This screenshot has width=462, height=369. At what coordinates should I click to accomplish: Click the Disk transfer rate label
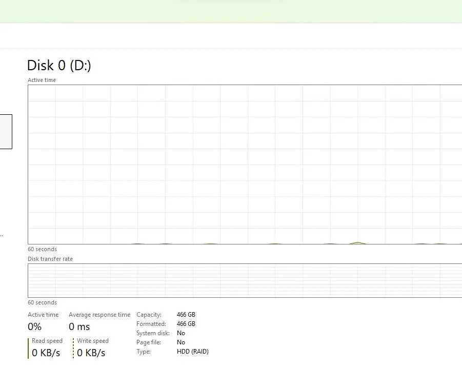[x=50, y=259]
